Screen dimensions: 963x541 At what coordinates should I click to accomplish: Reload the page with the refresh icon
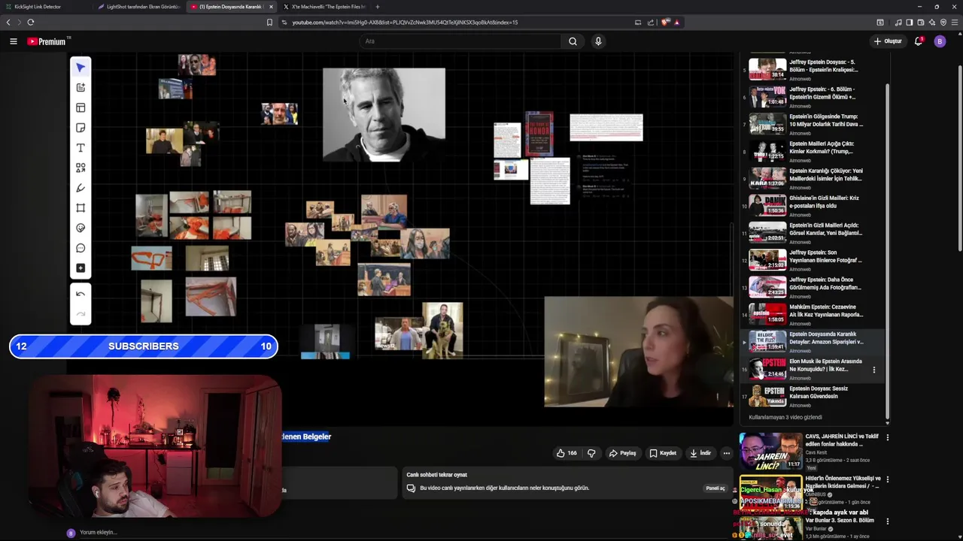(x=31, y=22)
